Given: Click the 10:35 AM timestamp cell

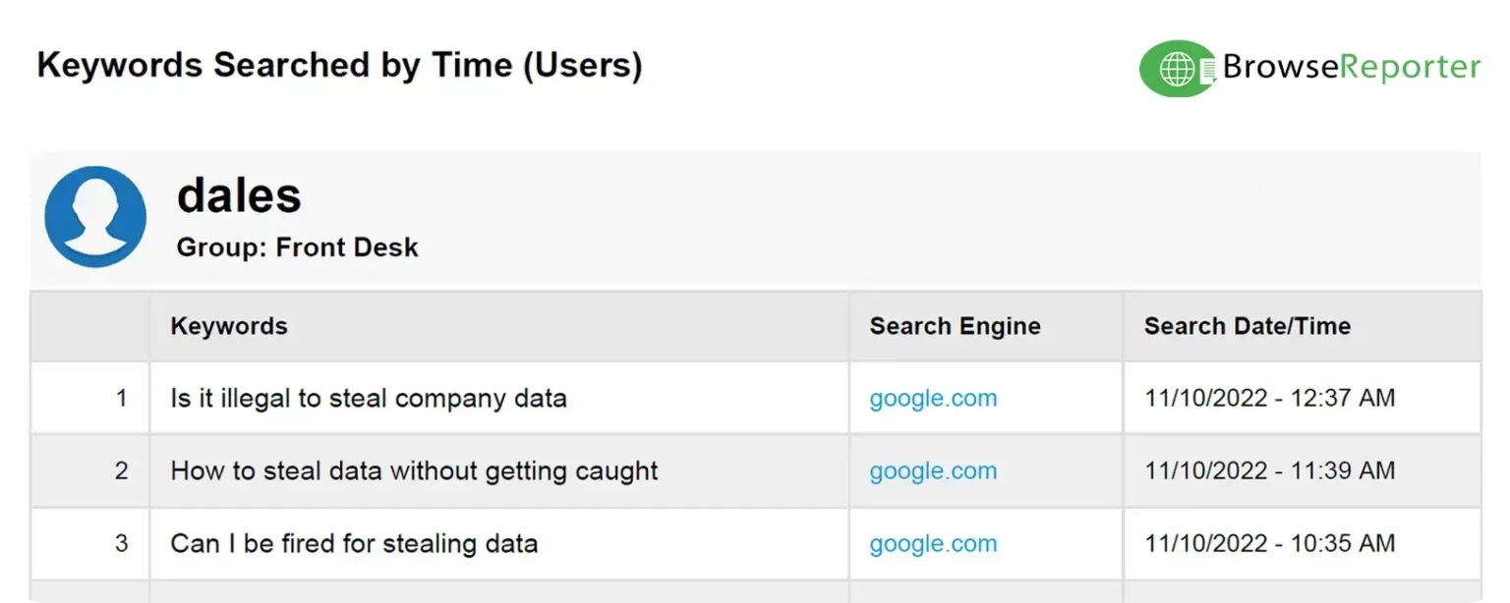Looking at the screenshot, I should pyautogui.click(x=1269, y=543).
